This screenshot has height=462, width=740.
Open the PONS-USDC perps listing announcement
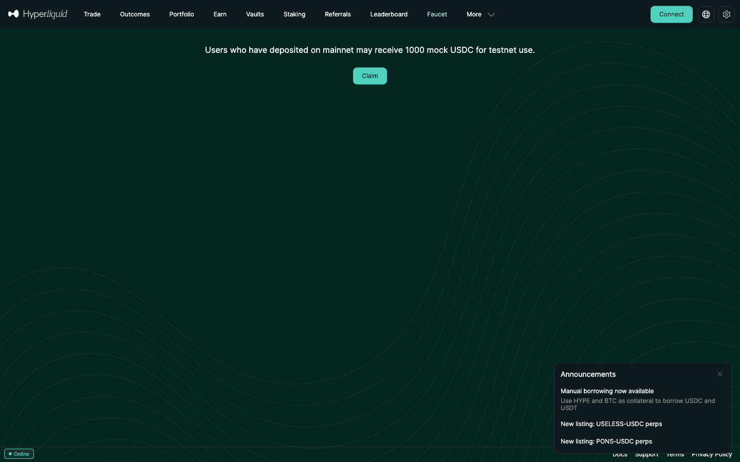pyautogui.click(x=606, y=441)
